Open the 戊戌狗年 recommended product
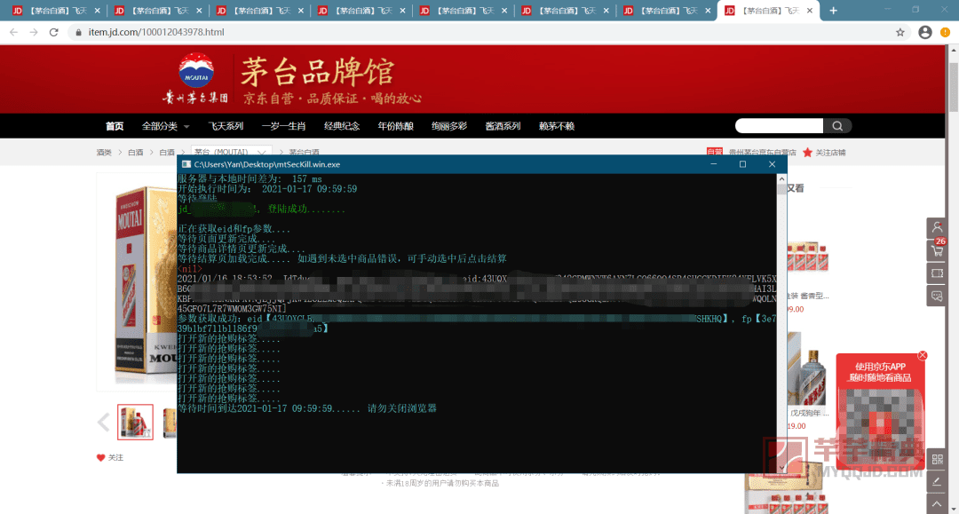Image resolution: width=959 pixels, height=514 pixels. point(807,370)
